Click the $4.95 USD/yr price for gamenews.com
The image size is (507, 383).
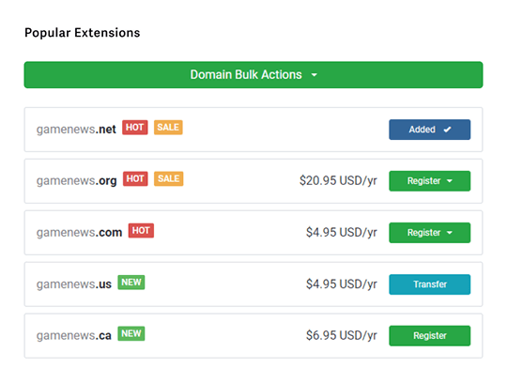[342, 233]
